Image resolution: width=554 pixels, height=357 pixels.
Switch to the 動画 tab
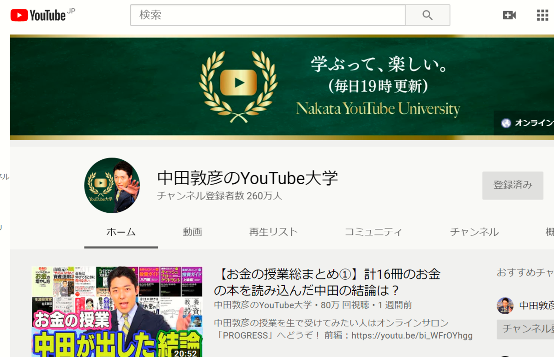(x=192, y=232)
